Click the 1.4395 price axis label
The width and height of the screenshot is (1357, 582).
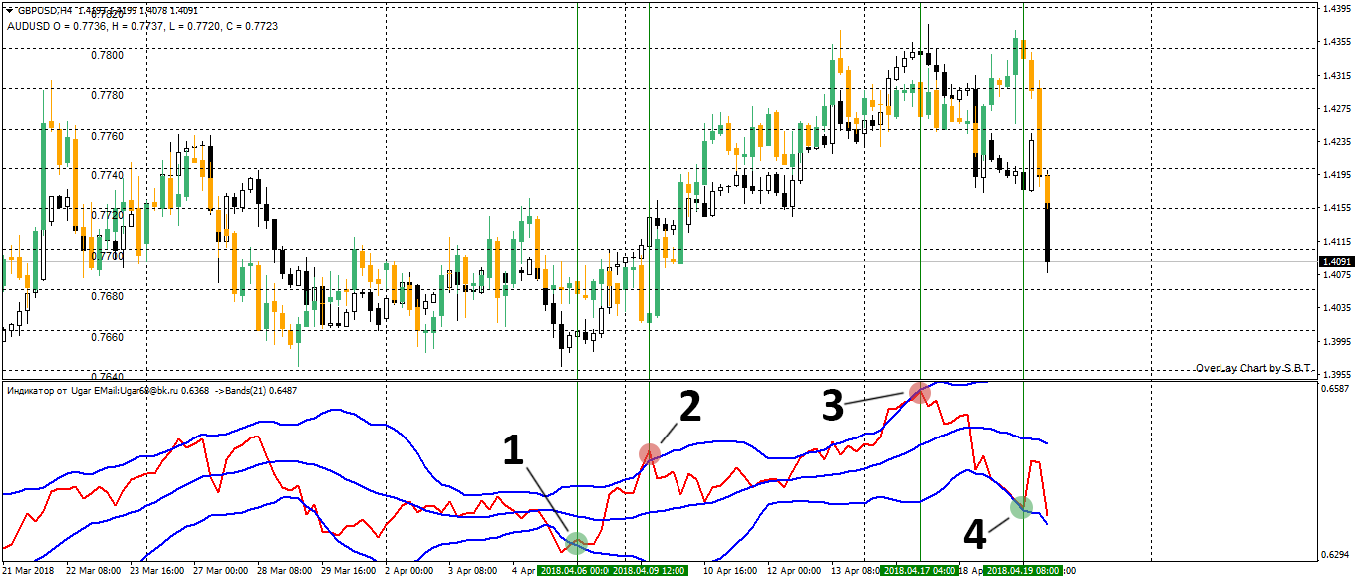(x=1335, y=9)
